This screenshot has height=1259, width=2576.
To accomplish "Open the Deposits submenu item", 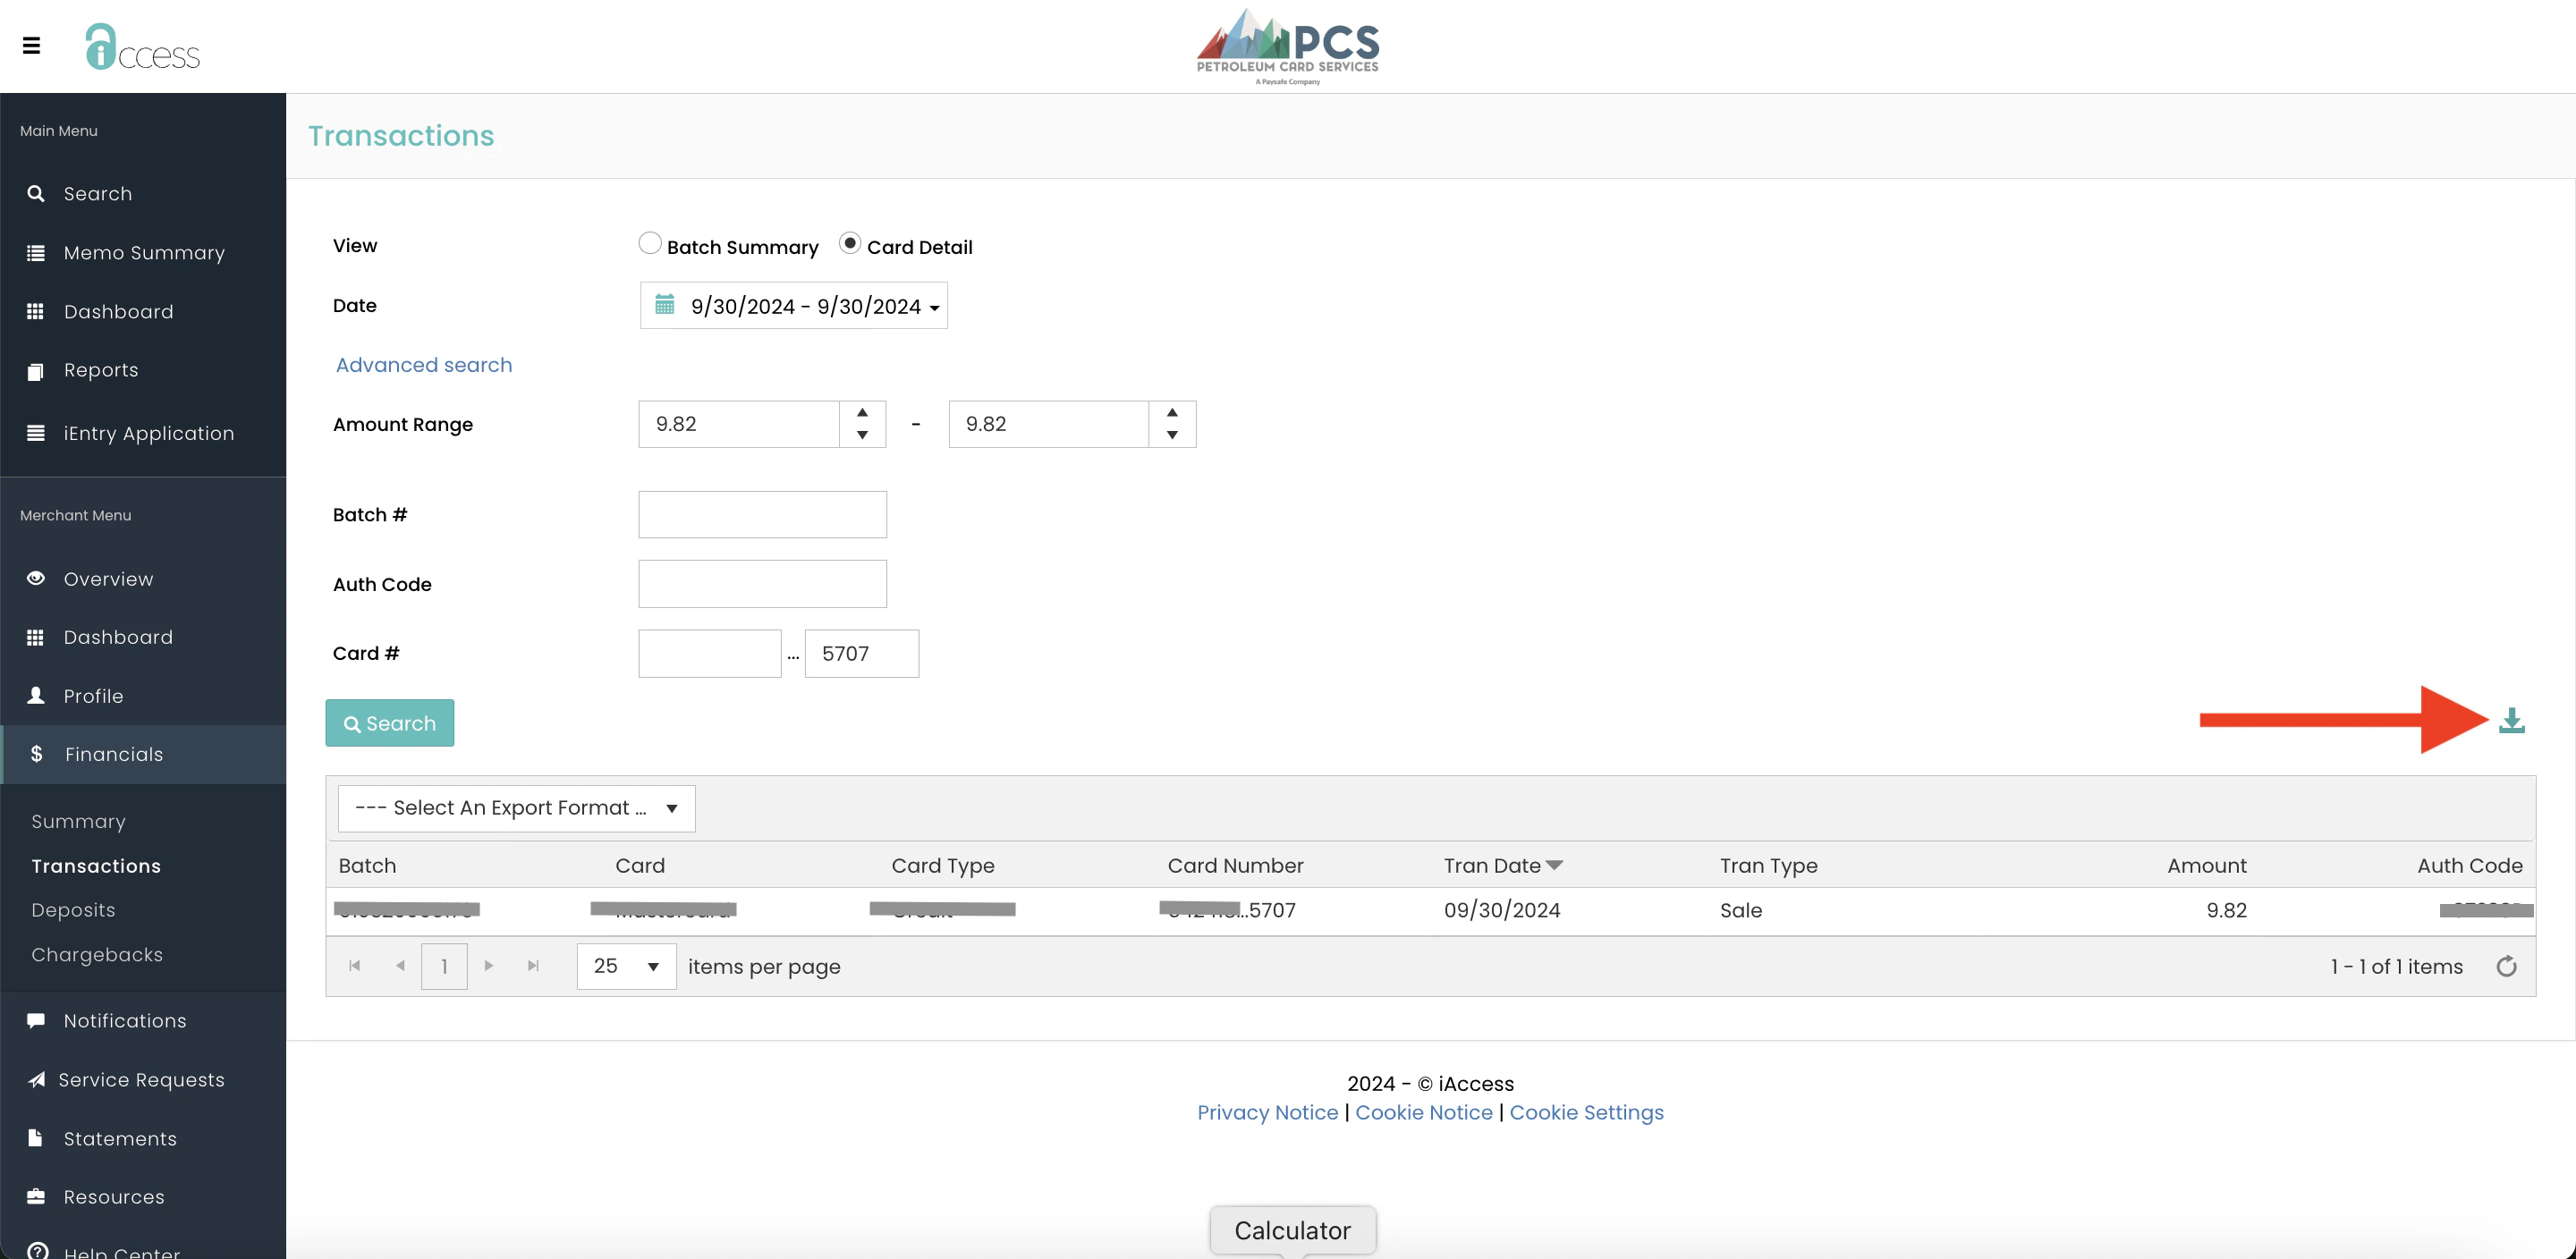I will 73,910.
